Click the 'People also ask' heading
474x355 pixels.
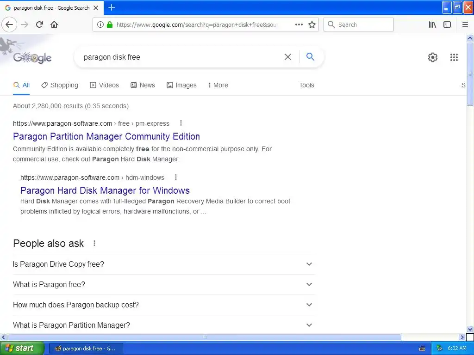(48, 243)
